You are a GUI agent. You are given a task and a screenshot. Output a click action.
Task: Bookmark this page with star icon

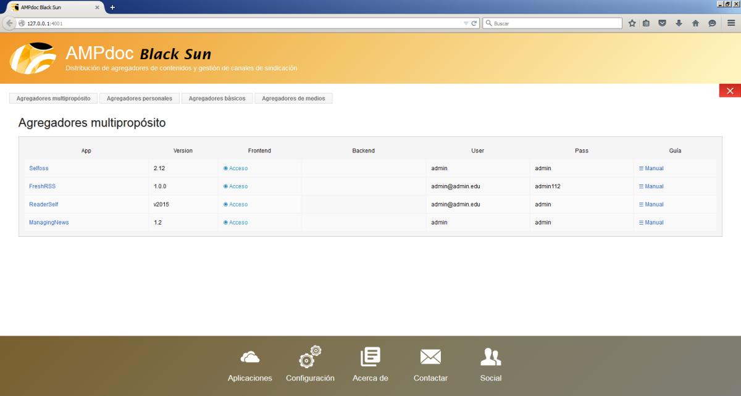click(x=632, y=23)
